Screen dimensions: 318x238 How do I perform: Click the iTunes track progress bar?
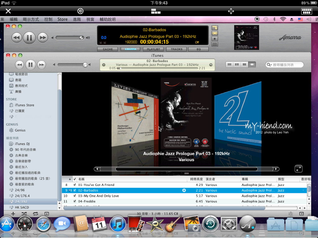[157, 68]
